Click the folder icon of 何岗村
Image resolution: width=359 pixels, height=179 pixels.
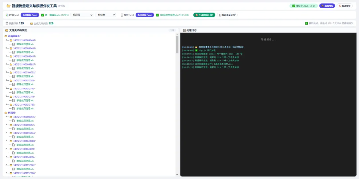pos(6,113)
